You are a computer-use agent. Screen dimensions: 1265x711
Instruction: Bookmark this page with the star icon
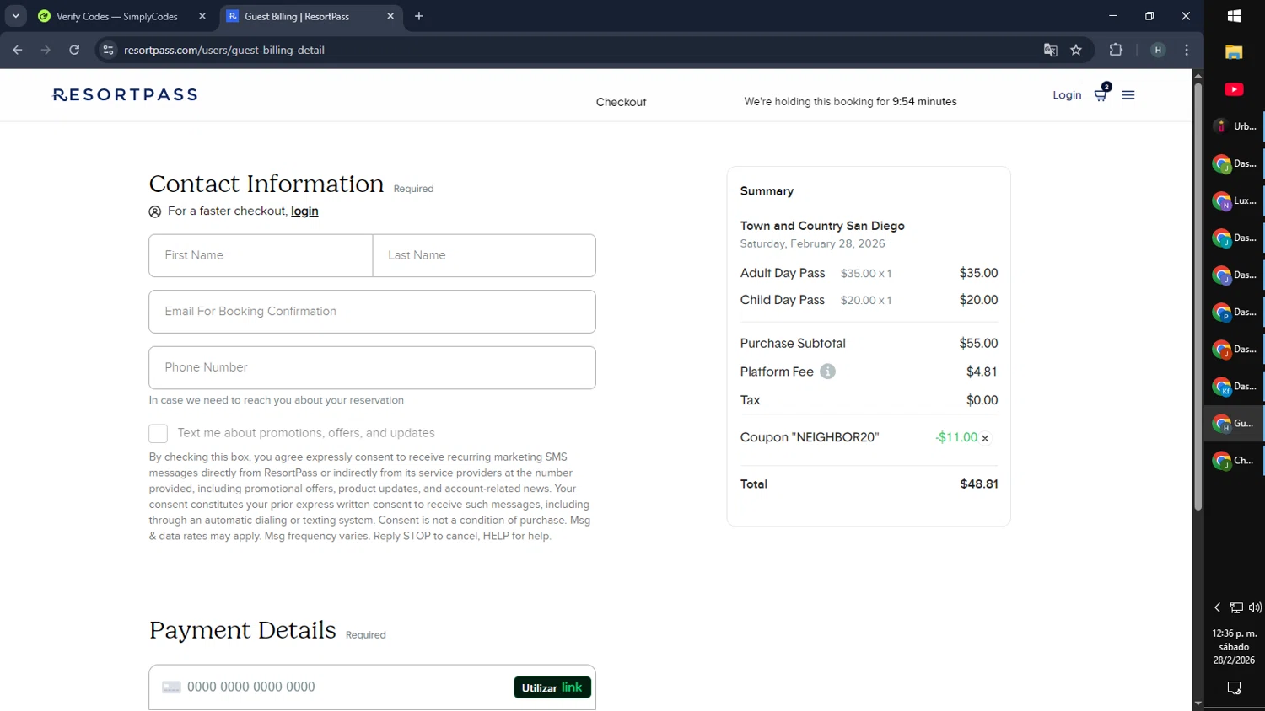[x=1076, y=50]
